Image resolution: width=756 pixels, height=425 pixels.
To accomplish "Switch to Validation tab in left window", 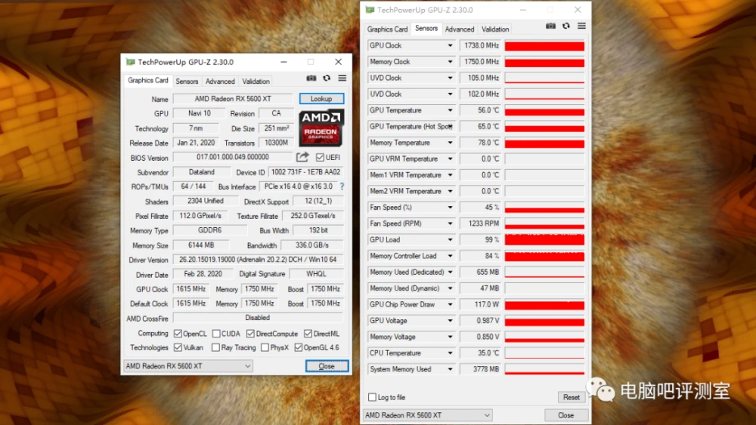I will [256, 82].
